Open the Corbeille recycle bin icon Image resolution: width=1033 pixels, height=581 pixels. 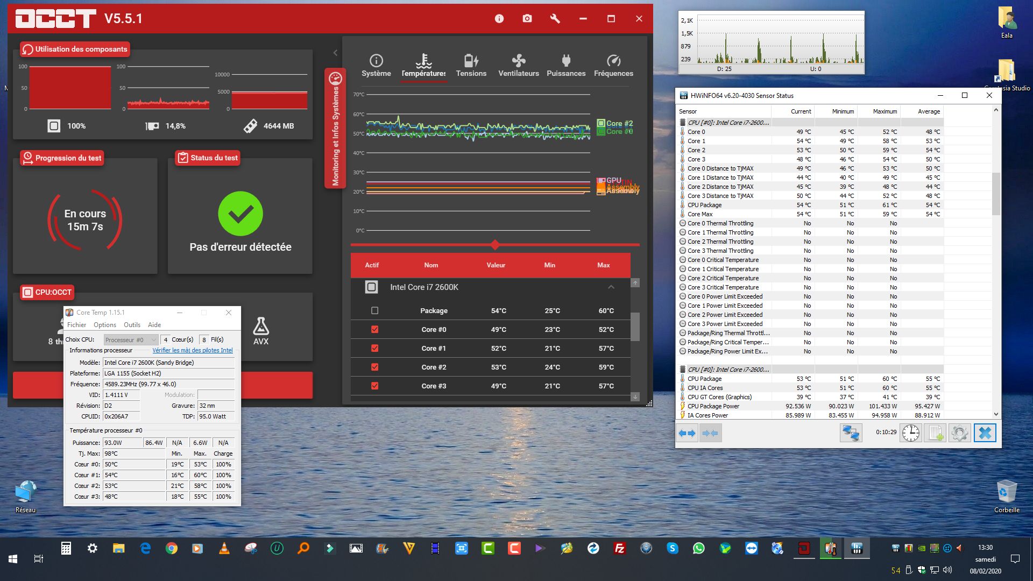coord(1007,496)
